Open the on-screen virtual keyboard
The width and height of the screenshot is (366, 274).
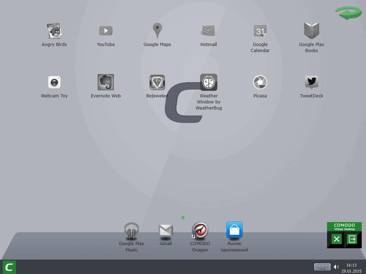(322, 267)
